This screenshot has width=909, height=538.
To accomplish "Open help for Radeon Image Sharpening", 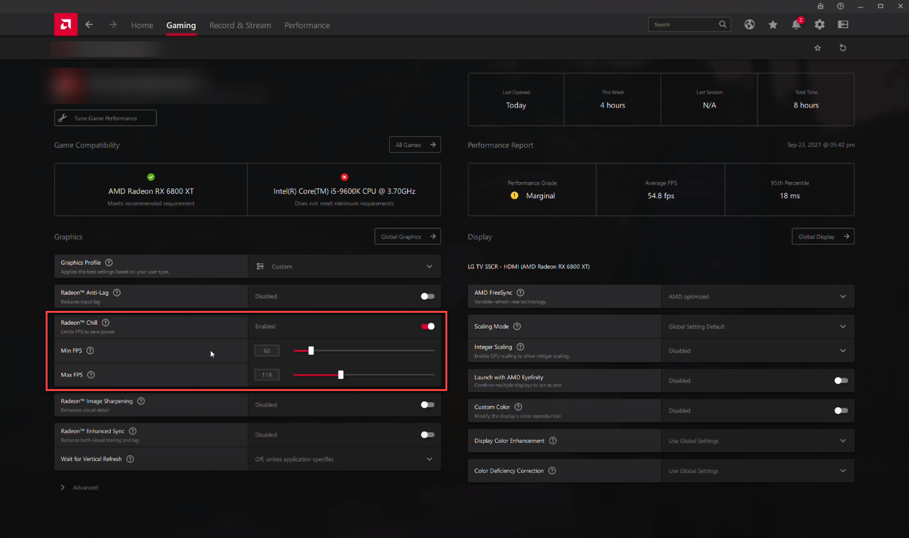I will (x=141, y=401).
